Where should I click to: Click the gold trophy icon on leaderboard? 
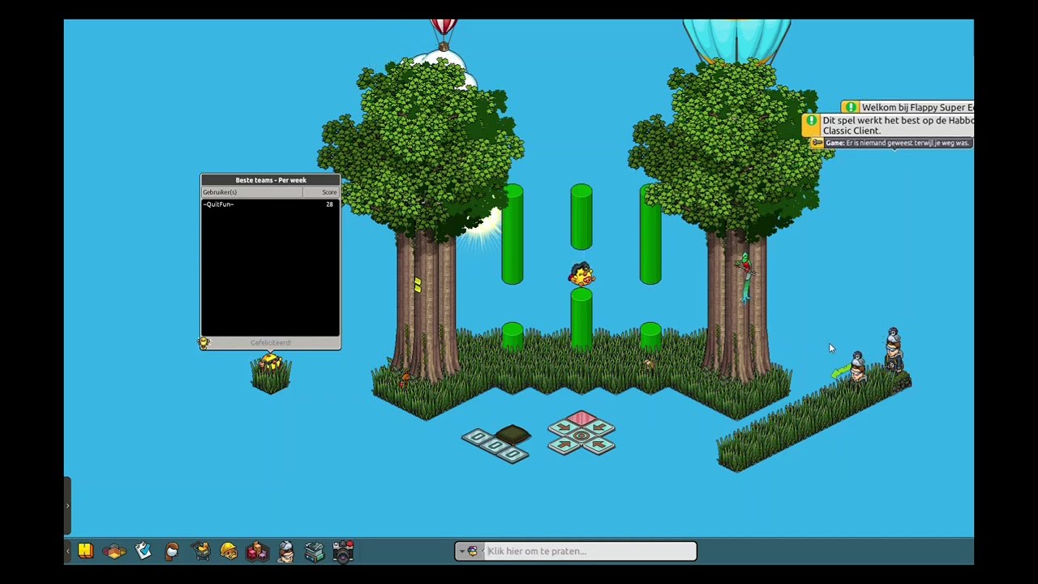click(x=204, y=343)
